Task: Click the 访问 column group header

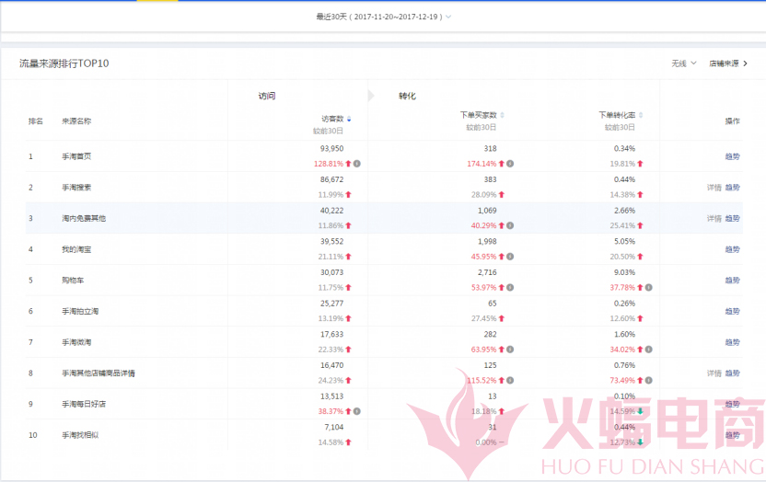Action: (267, 96)
